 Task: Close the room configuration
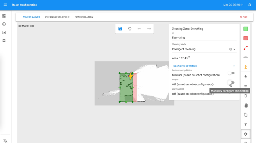click(243, 17)
